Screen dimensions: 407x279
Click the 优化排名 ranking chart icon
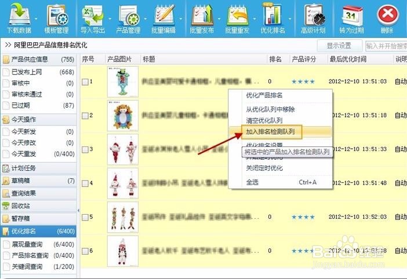272,14
